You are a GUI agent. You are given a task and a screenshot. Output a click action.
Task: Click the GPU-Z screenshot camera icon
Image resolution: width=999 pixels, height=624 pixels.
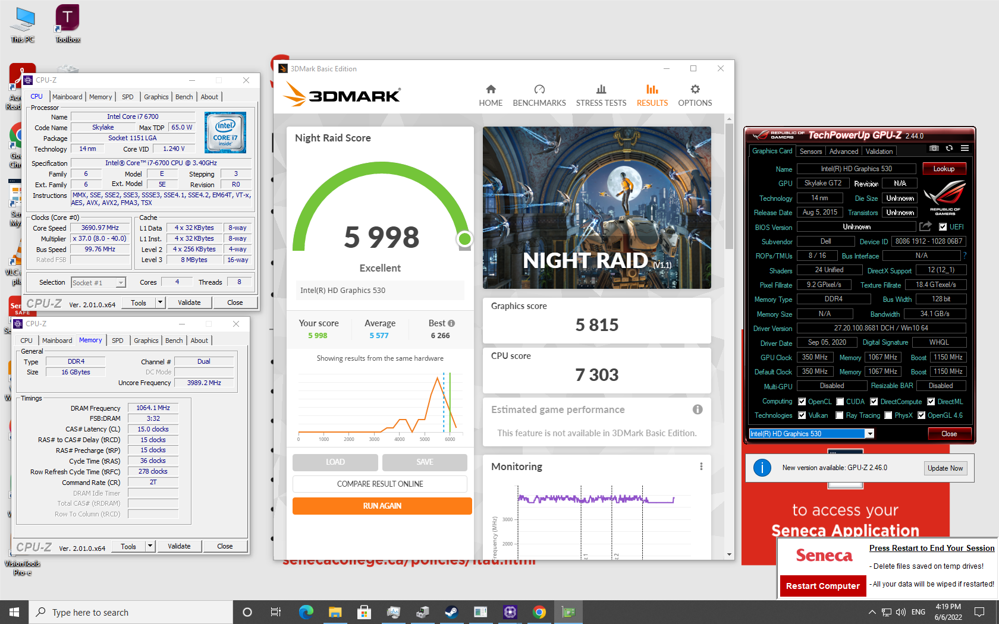pyautogui.click(x=934, y=148)
